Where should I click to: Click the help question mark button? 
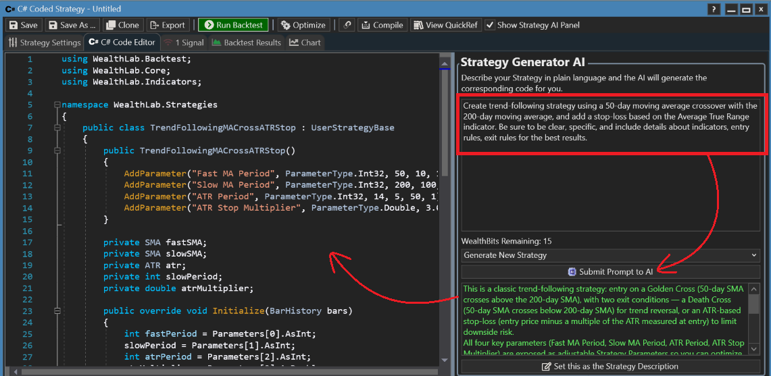click(x=713, y=9)
